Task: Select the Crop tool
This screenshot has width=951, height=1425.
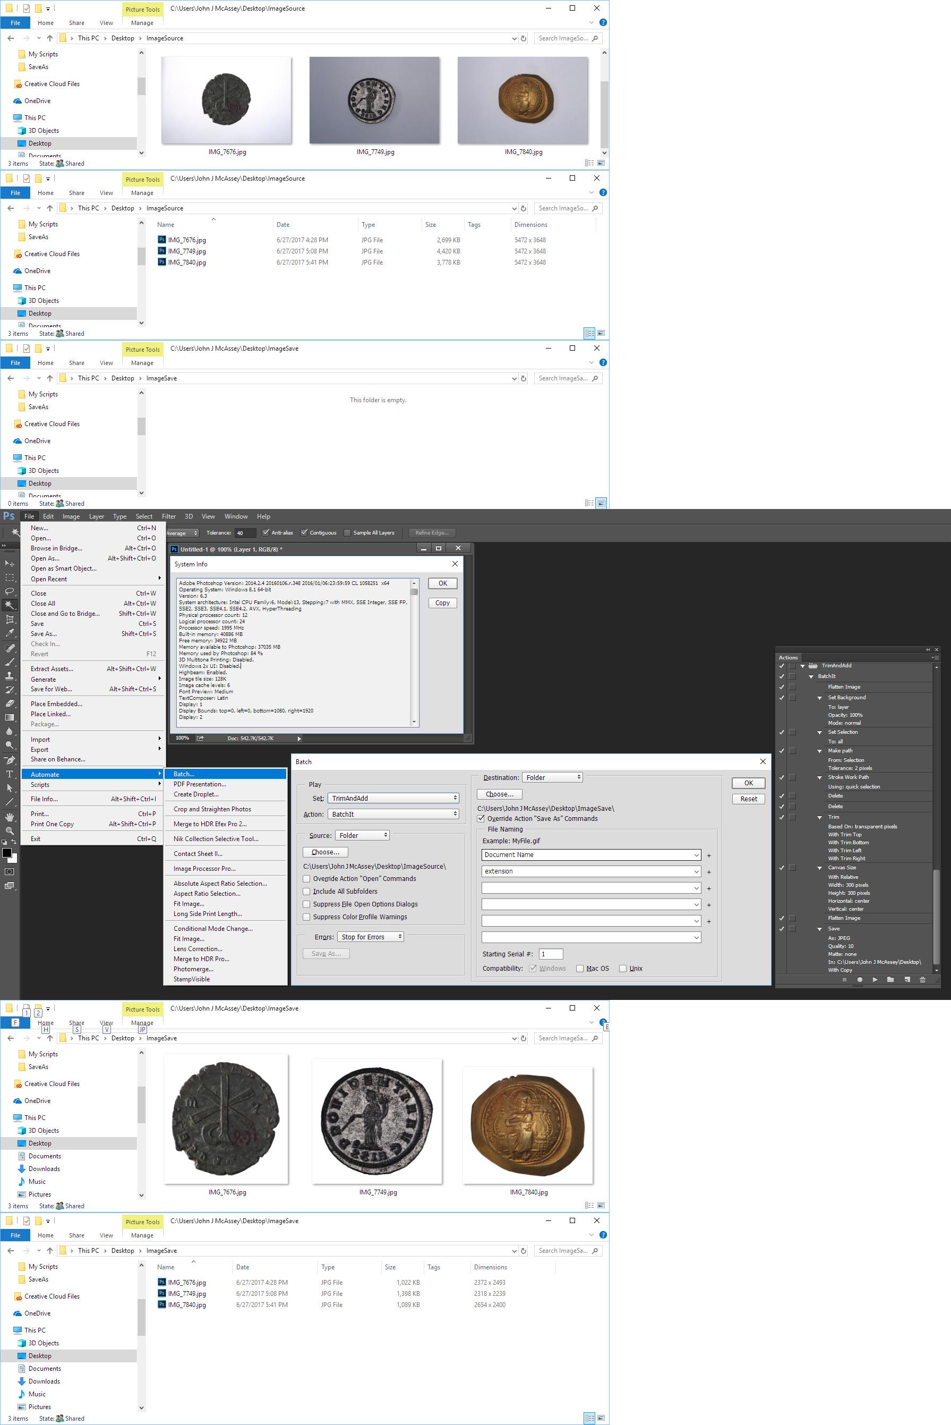Action: pyautogui.click(x=10, y=619)
